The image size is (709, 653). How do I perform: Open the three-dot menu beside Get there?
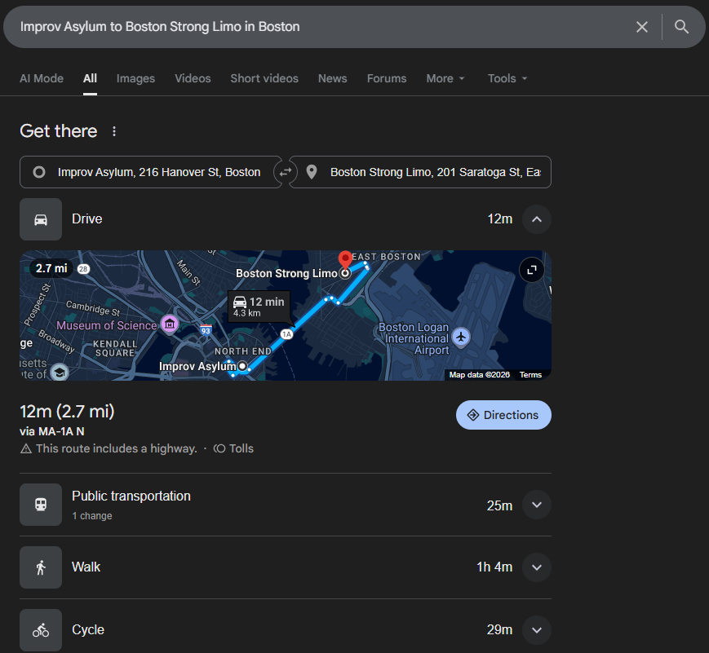click(x=114, y=131)
